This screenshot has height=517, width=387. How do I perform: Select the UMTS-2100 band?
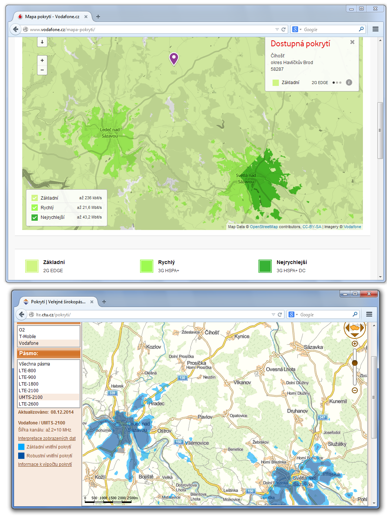point(49,397)
